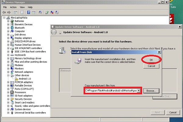Select the Universal Serial Bus controllers icon
Viewport: 183px width, 122px height.
[12, 113]
